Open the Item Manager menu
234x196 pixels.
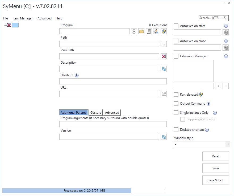tap(23, 18)
